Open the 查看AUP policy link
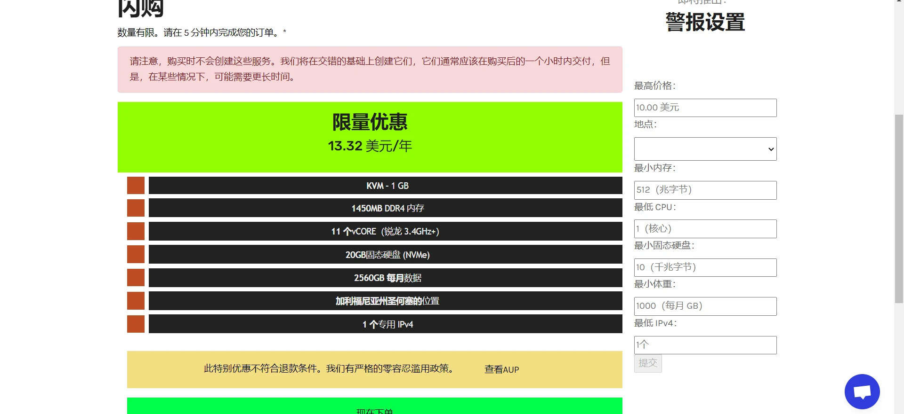Image resolution: width=904 pixels, height=414 pixels. (x=501, y=370)
